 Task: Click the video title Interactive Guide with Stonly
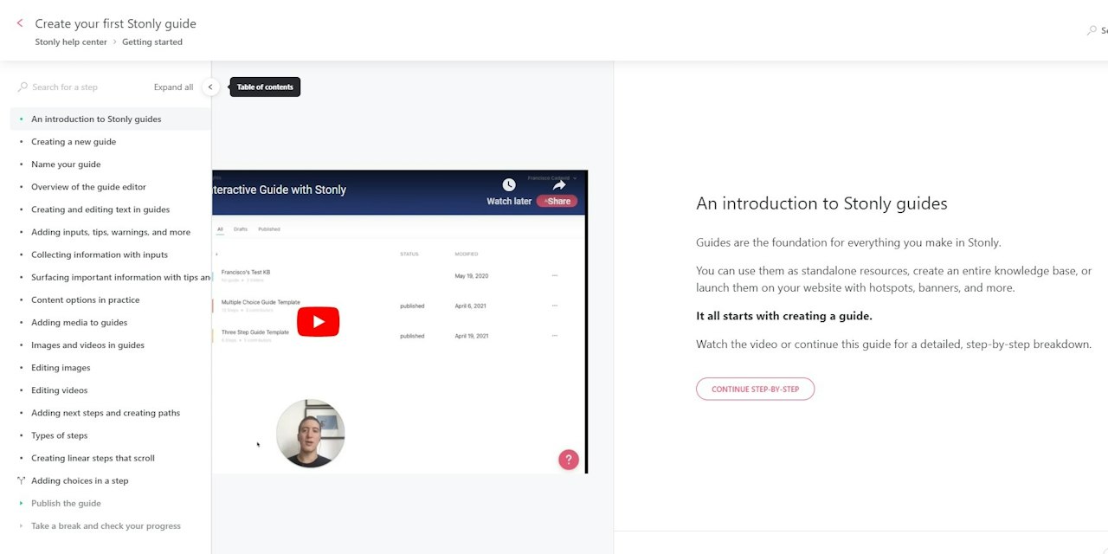279,190
